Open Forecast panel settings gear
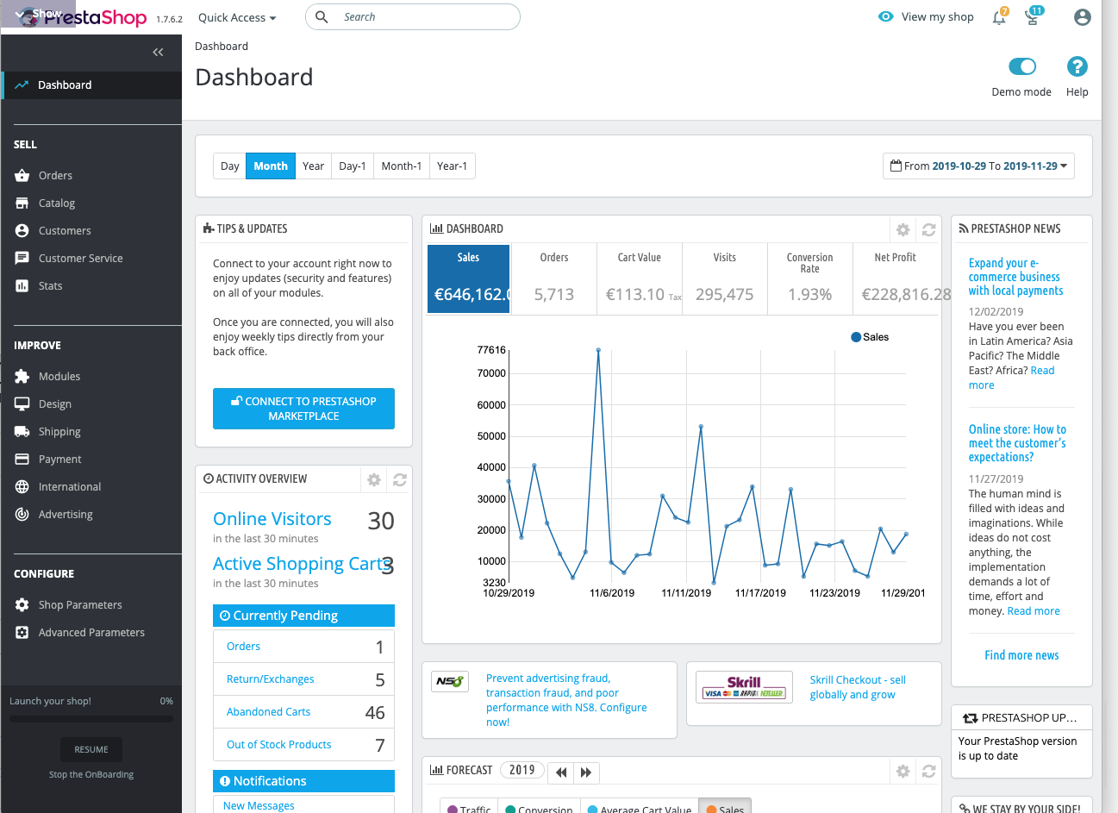The height and width of the screenshot is (813, 1118). click(x=903, y=772)
